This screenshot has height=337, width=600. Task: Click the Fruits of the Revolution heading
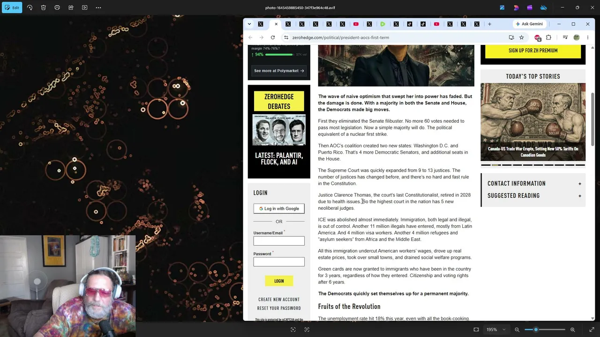click(349, 307)
